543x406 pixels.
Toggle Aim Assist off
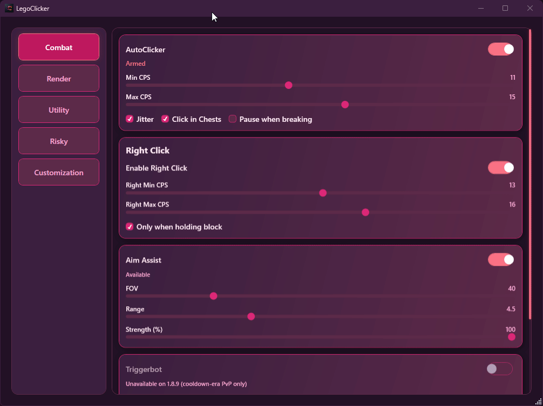pyautogui.click(x=501, y=260)
